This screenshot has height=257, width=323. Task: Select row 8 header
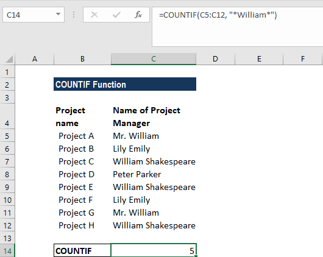(7, 174)
